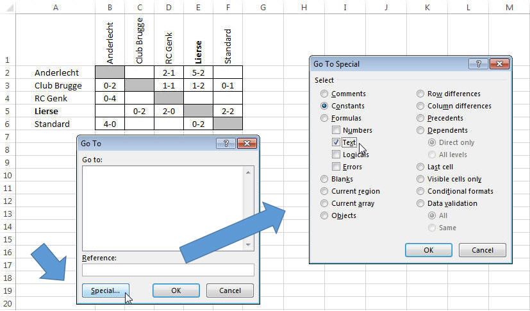
Task: Click cell containing score 5-2
Action: [198, 72]
